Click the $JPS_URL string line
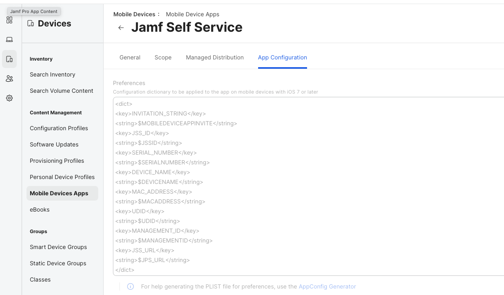This screenshot has width=504, height=295. 153,260
